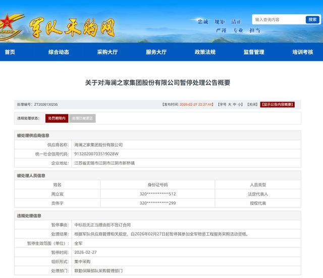The image size is (323, 278).
Task: Click the 搜索 search button
Action: (312, 20)
